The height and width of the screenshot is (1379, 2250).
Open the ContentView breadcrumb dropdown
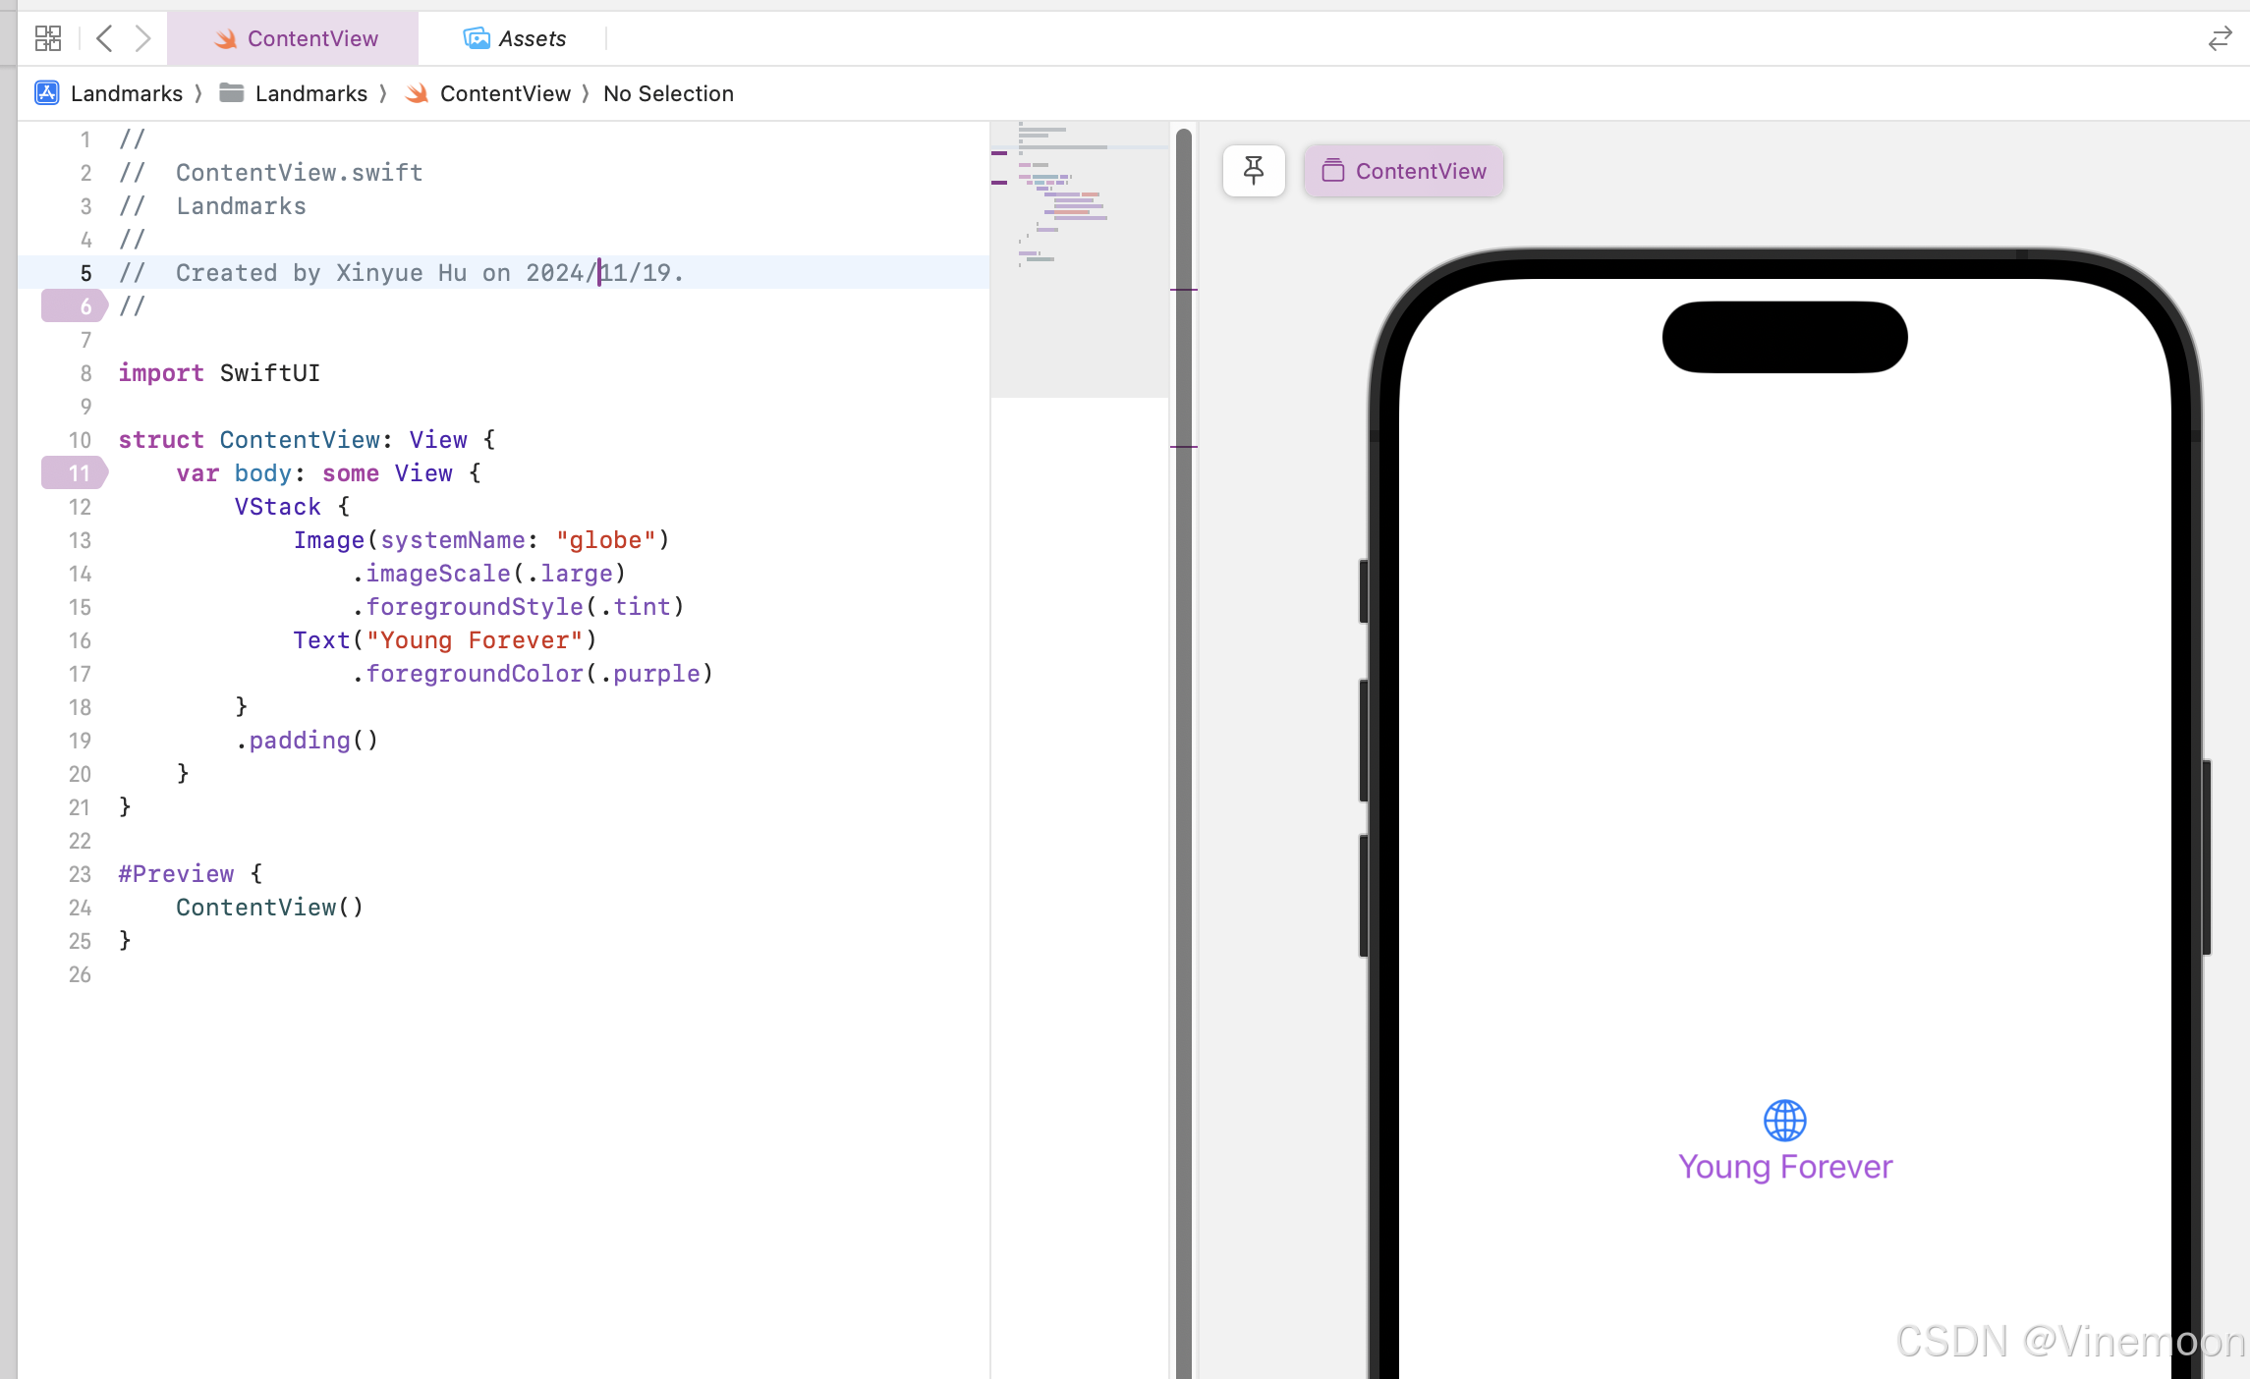tap(504, 93)
